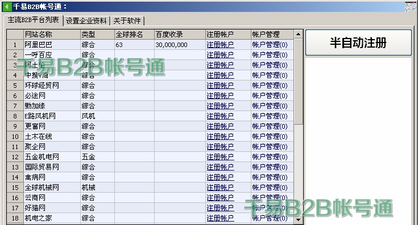418x225 pixels.
Task: Open the 关于软件 tab
Action: (127, 21)
